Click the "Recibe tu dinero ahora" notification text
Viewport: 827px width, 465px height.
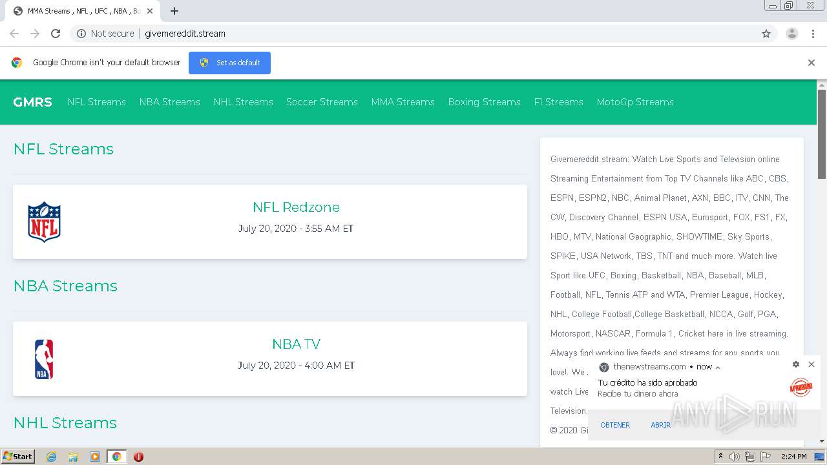[x=638, y=394]
